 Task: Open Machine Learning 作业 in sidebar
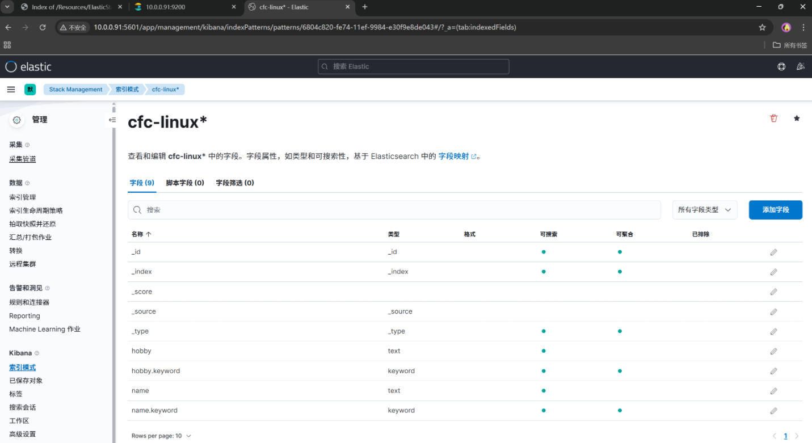pyautogui.click(x=45, y=329)
